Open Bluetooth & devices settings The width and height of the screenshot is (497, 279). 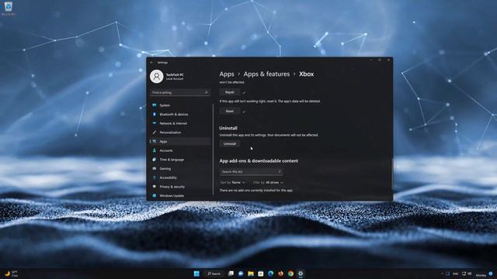pyautogui.click(x=180, y=114)
